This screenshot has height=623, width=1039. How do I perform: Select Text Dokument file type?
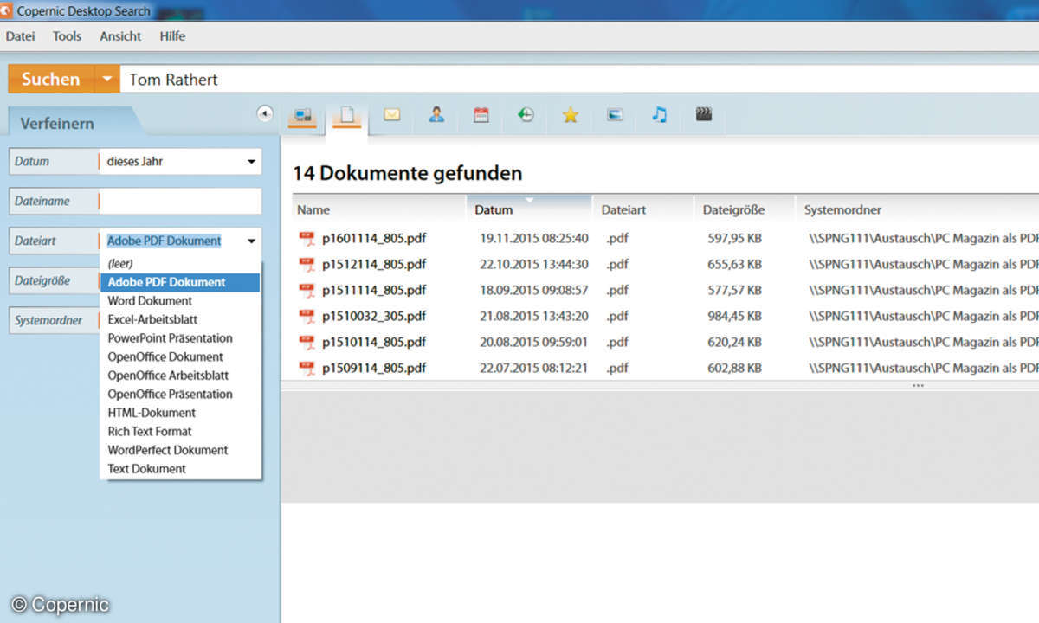tap(180, 468)
